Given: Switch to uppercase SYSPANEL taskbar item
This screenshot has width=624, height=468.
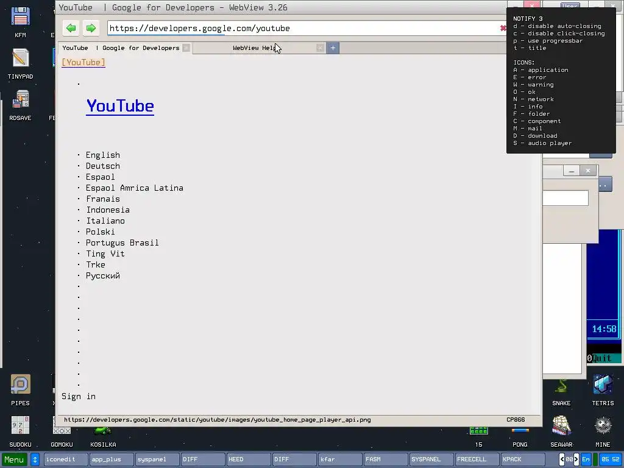Looking at the screenshot, I should point(431,459).
